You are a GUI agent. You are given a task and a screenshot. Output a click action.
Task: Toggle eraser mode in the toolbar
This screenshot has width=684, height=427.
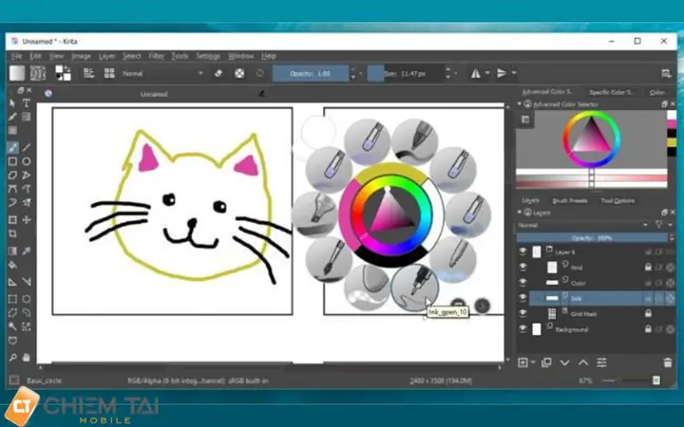coord(218,73)
